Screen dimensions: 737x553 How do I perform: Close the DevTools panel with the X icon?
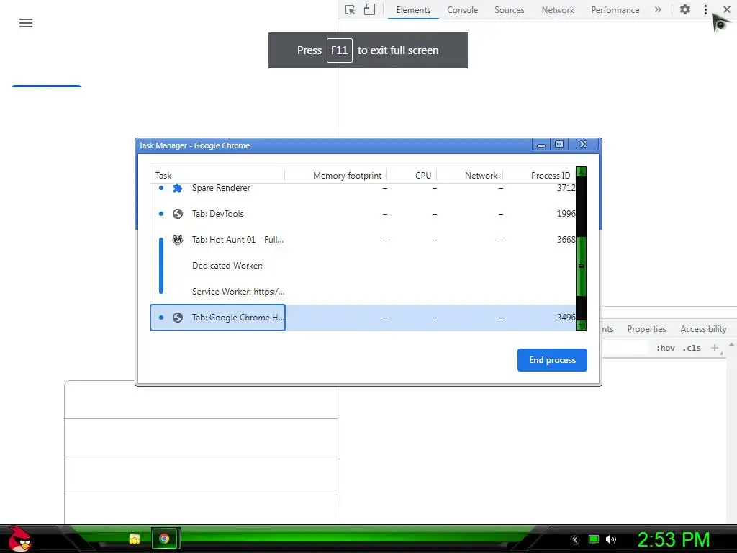727,9
